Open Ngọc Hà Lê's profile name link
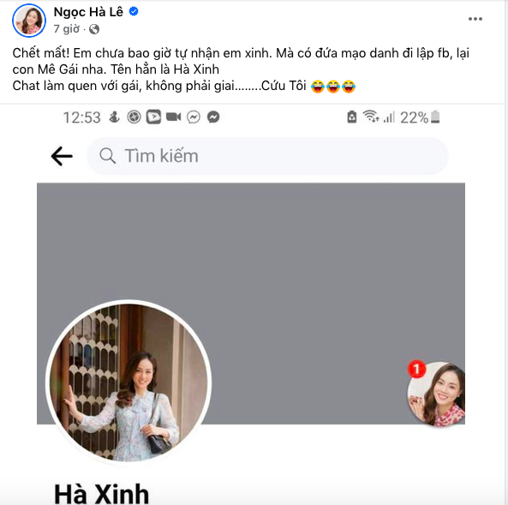Viewport: 508px width, 505px height. coord(88,12)
